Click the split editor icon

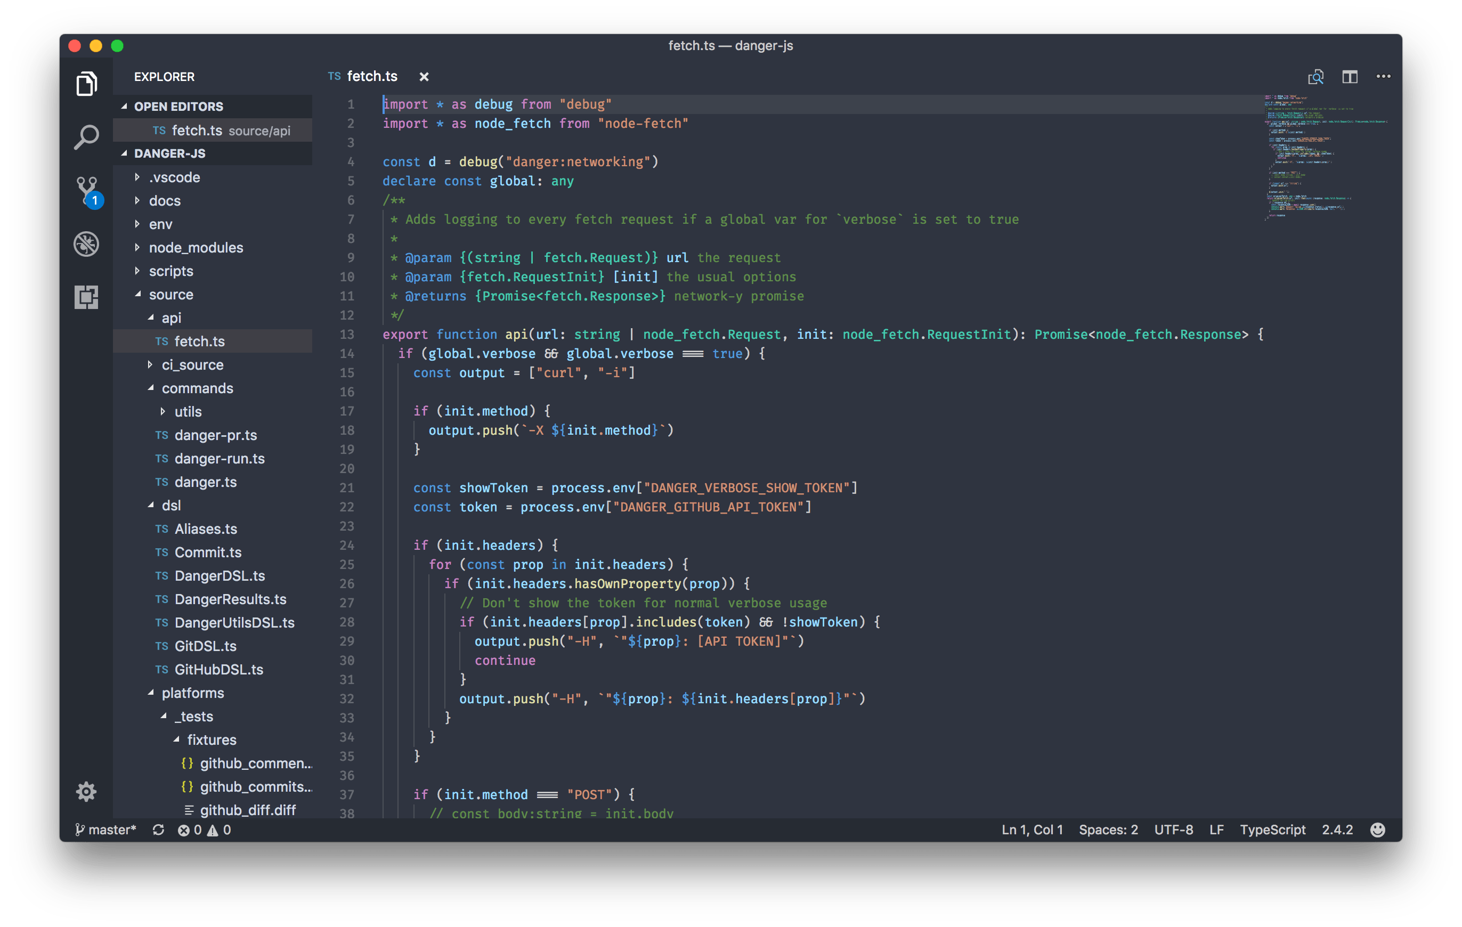(1349, 77)
